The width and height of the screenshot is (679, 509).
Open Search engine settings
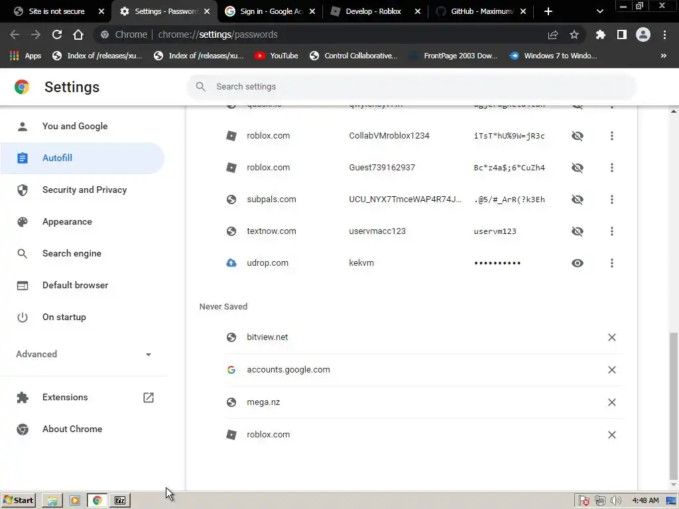point(82,254)
